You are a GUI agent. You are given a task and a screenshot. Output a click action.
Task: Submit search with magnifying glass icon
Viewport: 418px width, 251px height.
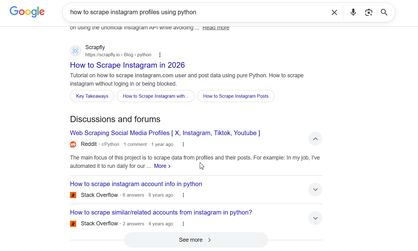tap(384, 12)
